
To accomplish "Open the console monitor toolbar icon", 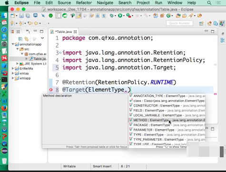I will point(35,16).
